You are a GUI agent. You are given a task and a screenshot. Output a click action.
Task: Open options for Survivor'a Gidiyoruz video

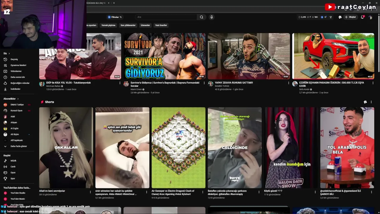204,83
